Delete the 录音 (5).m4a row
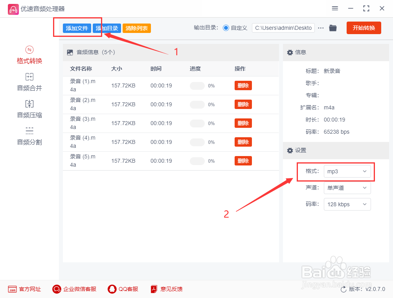 [243, 161]
